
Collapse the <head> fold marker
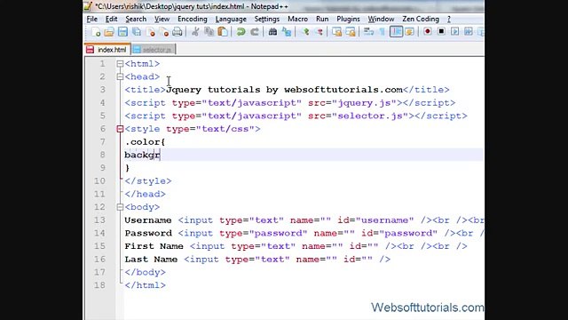[120, 77]
